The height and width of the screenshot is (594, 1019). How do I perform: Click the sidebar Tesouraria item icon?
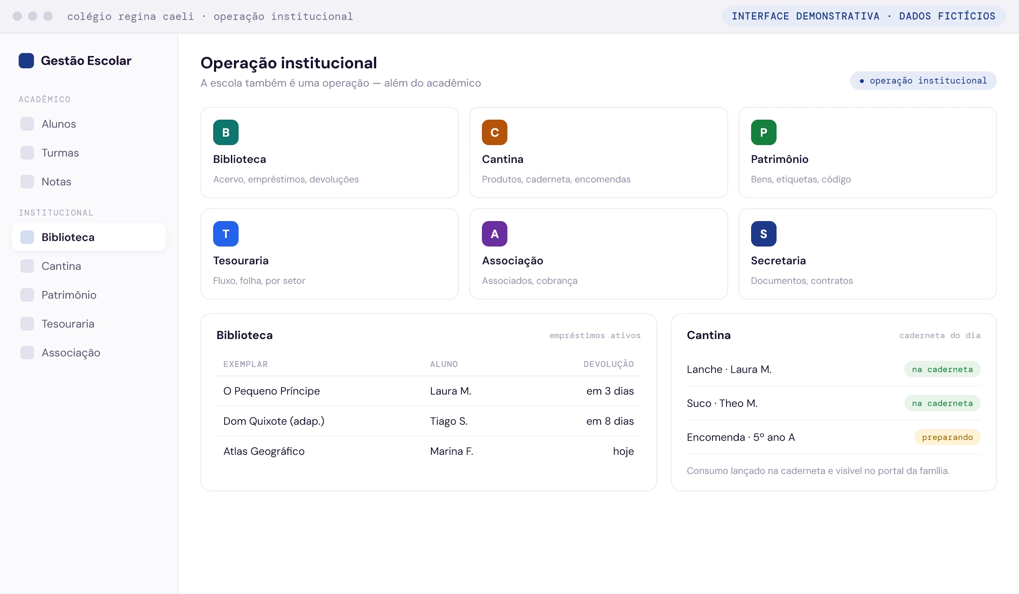click(27, 324)
